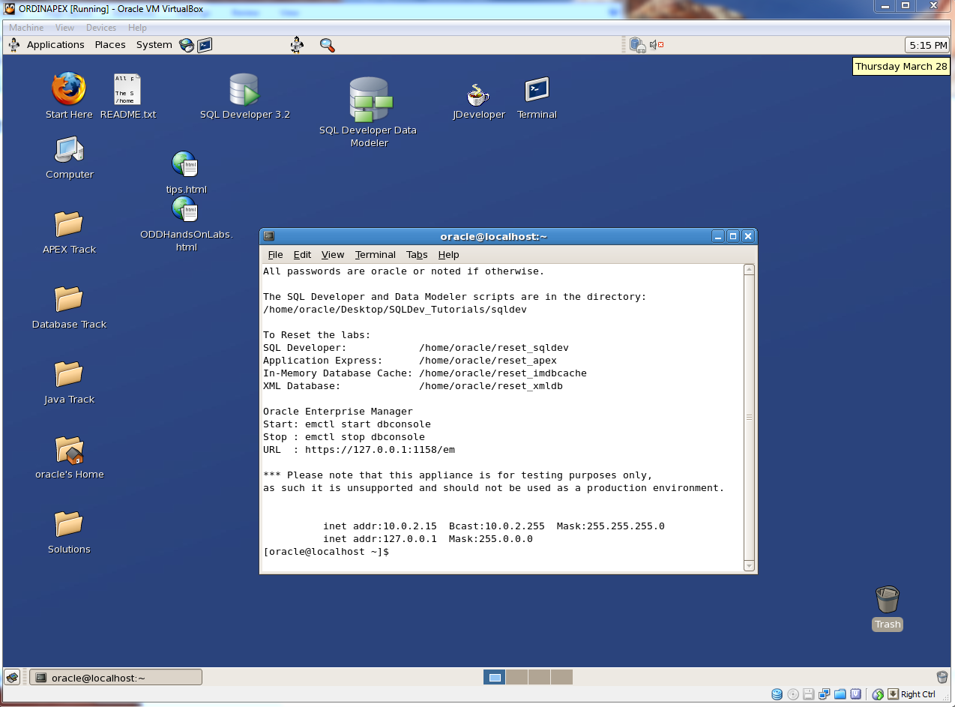Click the terminal launcher in top panel
Viewport: 955px width, 707px height.
point(205,45)
